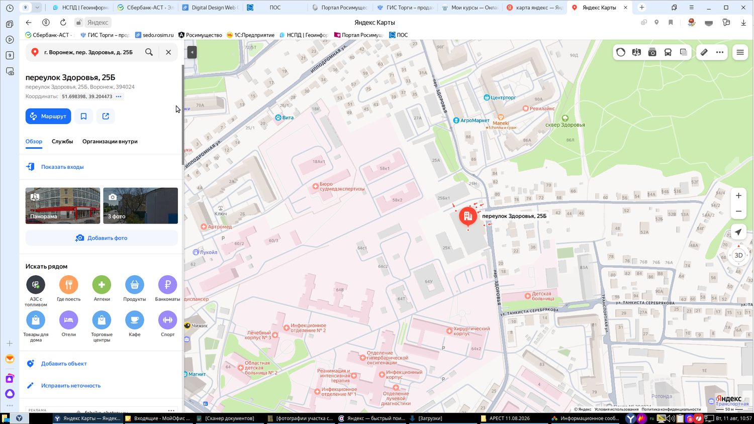Select the Обзор tab
The height and width of the screenshot is (424, 754).
click(x=34, y=142)
